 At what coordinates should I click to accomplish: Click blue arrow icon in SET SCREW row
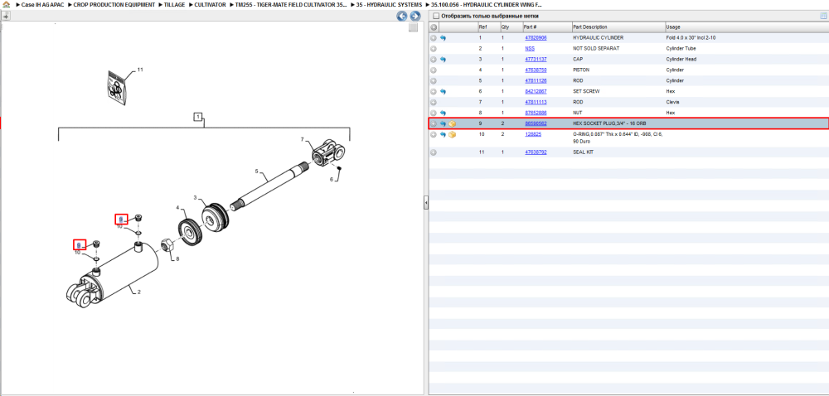click(443, 91)
